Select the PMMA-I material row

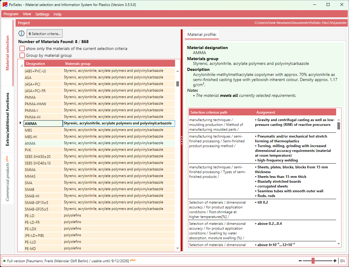[x=99, y=110]
